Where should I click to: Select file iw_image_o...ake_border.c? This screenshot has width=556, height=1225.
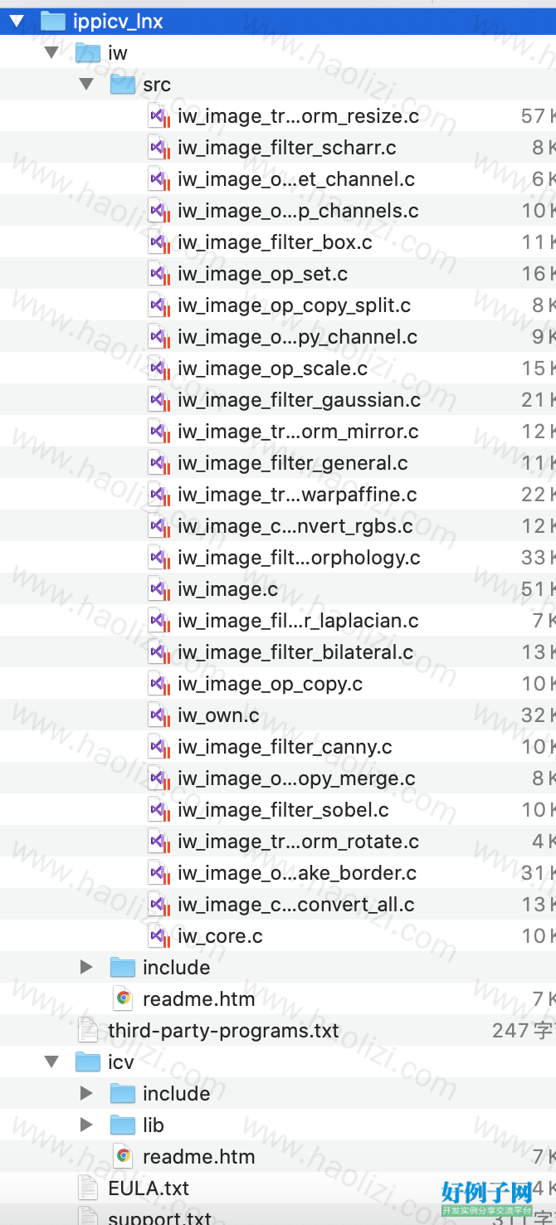point(297,873)
